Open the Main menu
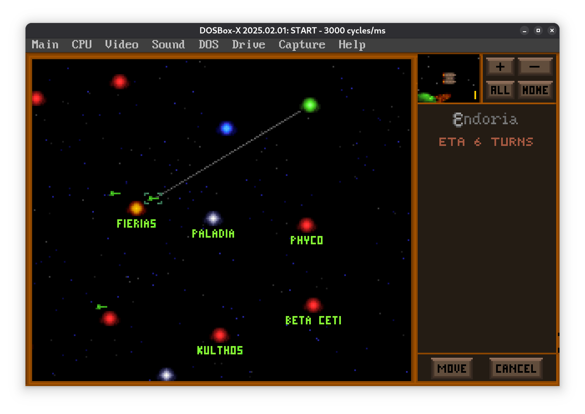585x414 pixels. [45, 45]
